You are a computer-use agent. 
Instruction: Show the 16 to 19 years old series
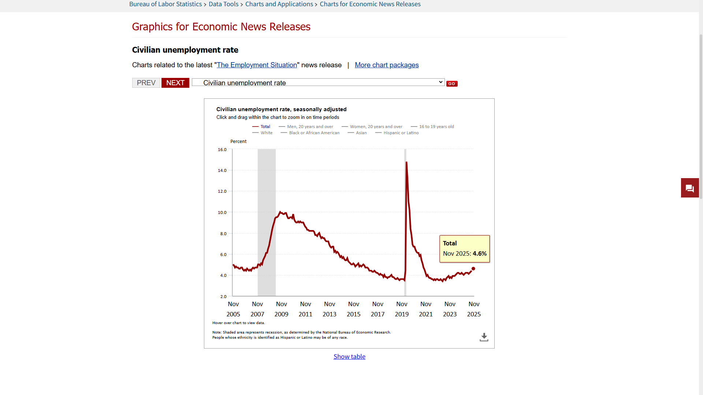tap(436, 127)
